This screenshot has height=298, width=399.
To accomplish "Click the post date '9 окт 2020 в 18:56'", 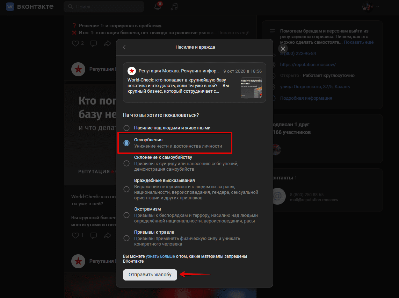I will (x=242, y=71).
